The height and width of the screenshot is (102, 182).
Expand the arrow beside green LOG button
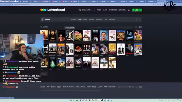(140, 10)
